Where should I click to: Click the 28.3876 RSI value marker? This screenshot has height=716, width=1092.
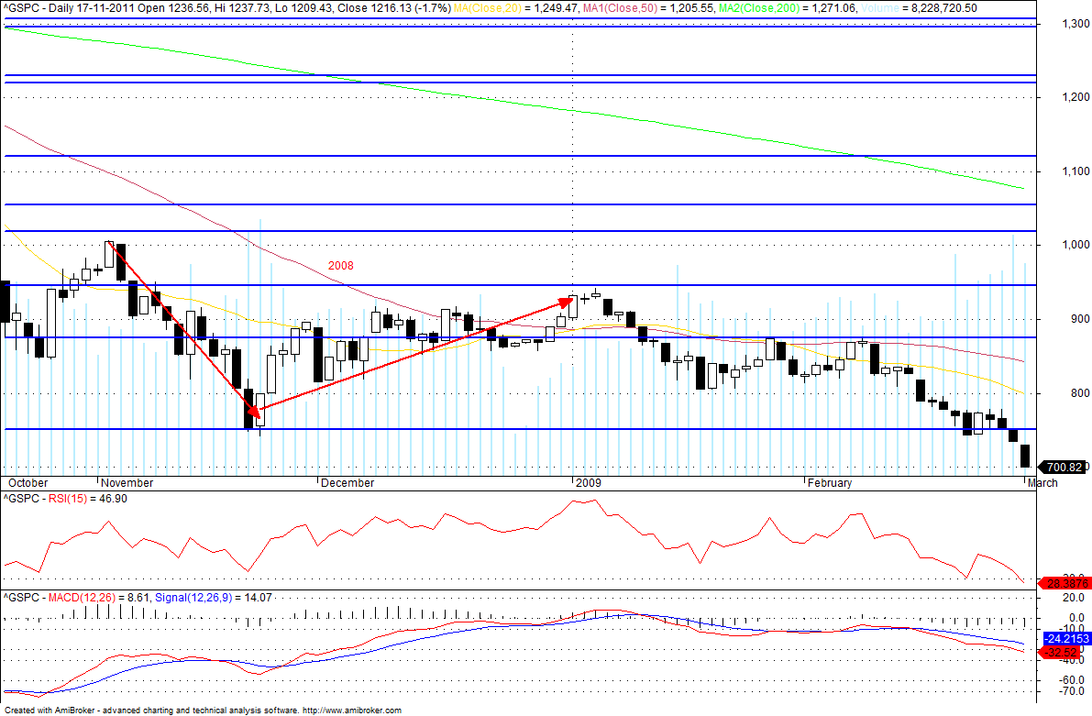tap(1063, 584)
